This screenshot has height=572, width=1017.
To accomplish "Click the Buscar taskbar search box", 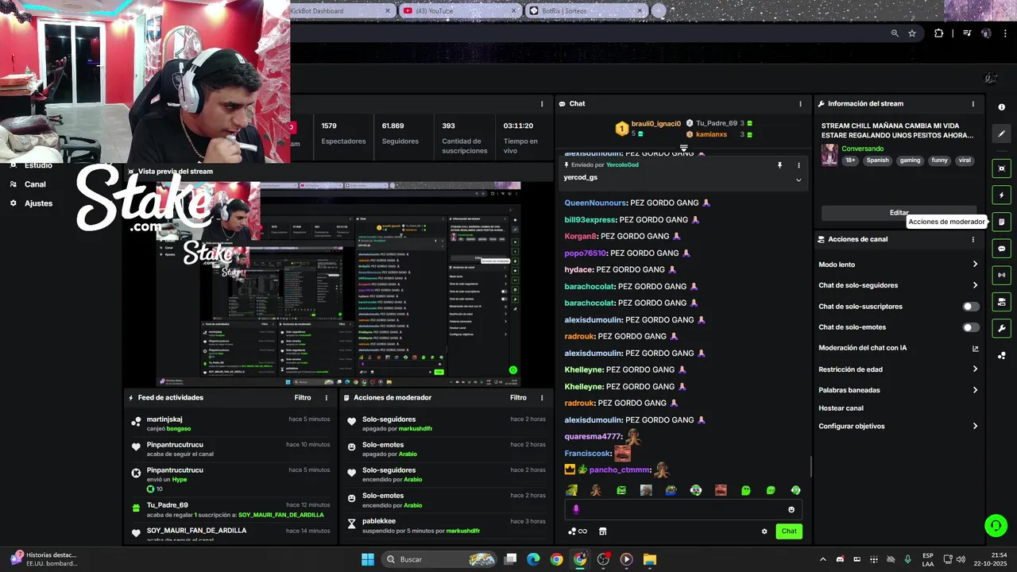I will [x=439, y=559].
